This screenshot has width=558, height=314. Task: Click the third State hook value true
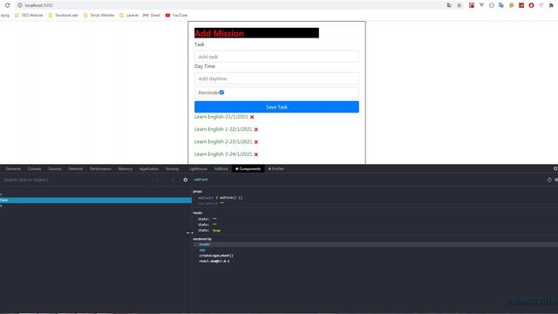[216, 230]
